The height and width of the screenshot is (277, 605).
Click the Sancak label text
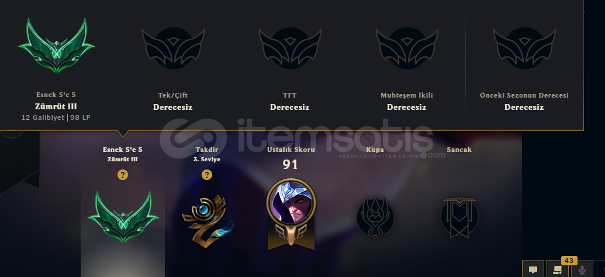(x=459, y=149)
